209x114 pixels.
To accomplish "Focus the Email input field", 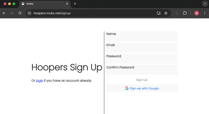I will coord(142,47).
